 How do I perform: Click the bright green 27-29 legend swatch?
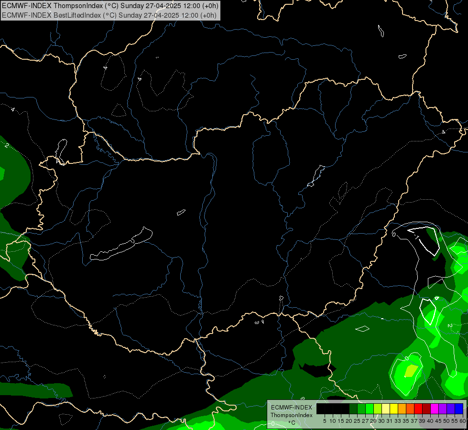(x=370, y=408)
